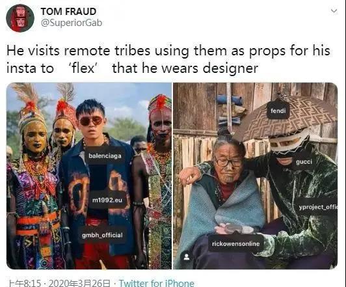Image resolution: width=346 pixels, height=287 pixels.
Task: Tap the balenciaga product tag
Action: 105,156
